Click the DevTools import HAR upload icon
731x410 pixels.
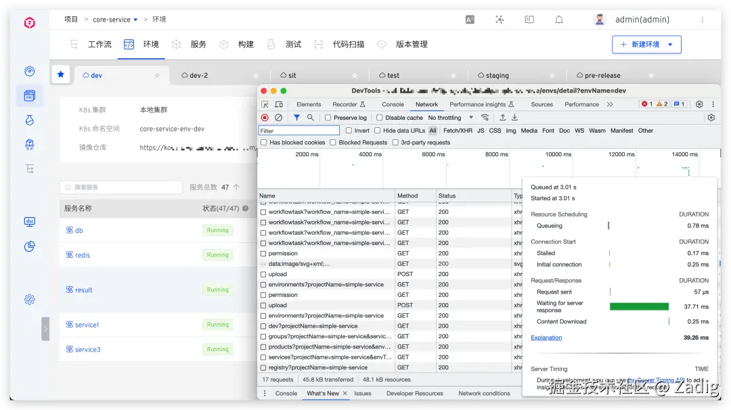(x=502, y=118)
